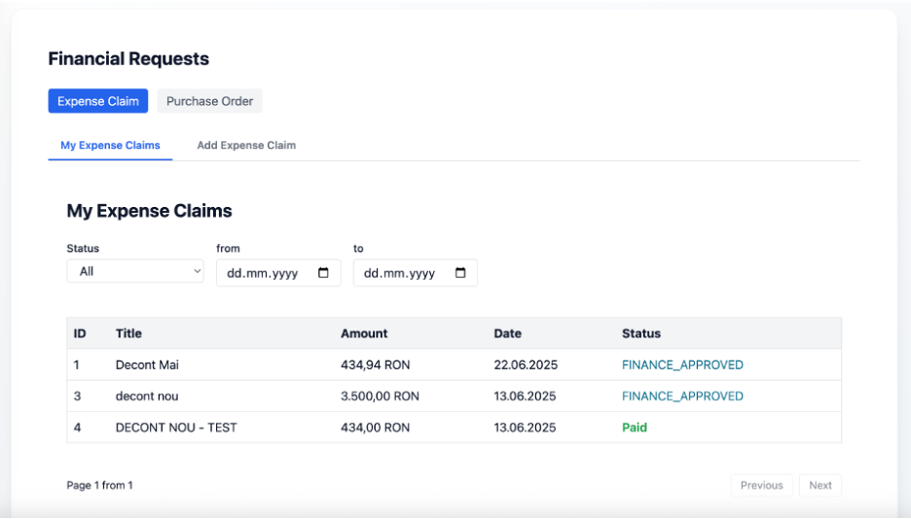Expand the Status filter dropdown
The height and width of the screenshot is (519, 911).
tap(135, 271)
